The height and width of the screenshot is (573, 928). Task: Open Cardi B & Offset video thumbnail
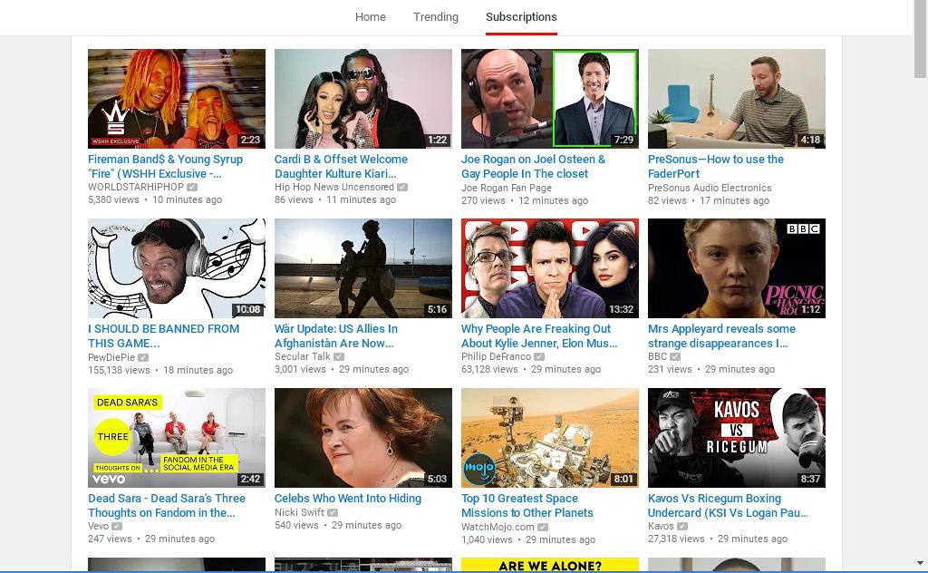(x=363, y=98)
